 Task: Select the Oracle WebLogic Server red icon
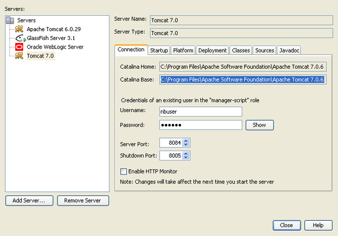(x=20, y=47)
